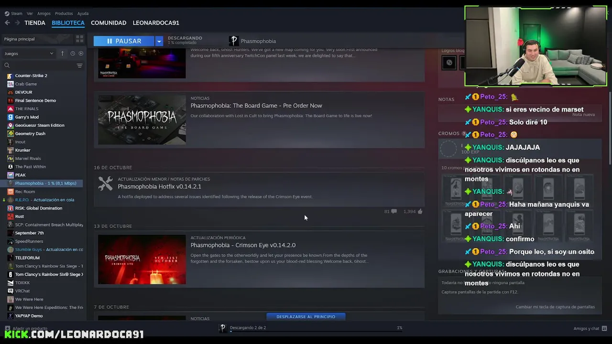Click the THE FINALS game icon
Screen dimensions: 612x344
click(11, 108)
